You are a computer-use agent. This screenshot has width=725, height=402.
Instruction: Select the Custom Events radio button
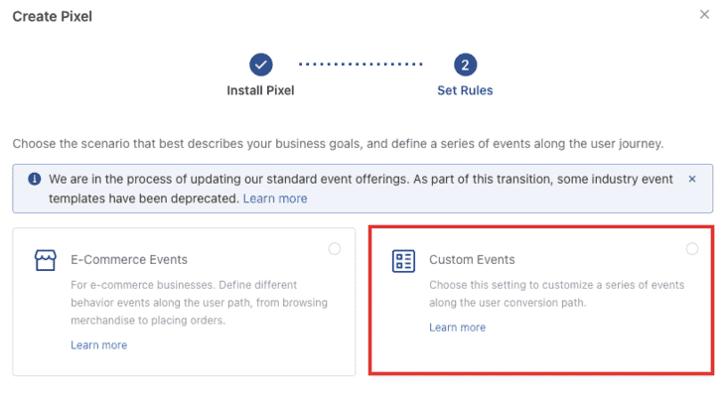point(692,249)
